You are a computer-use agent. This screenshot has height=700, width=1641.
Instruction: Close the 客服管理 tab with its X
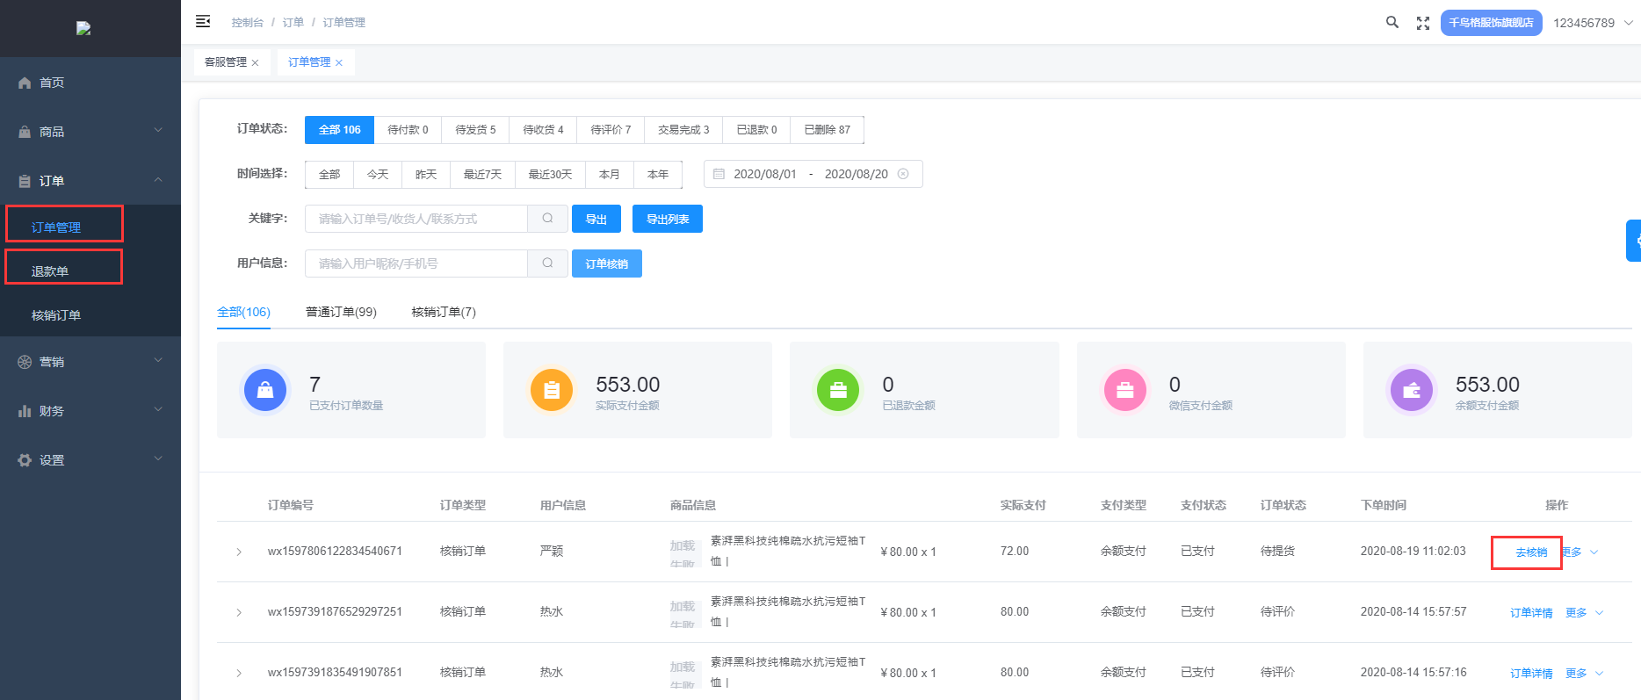pyautogui.click(x=255, y=62)
